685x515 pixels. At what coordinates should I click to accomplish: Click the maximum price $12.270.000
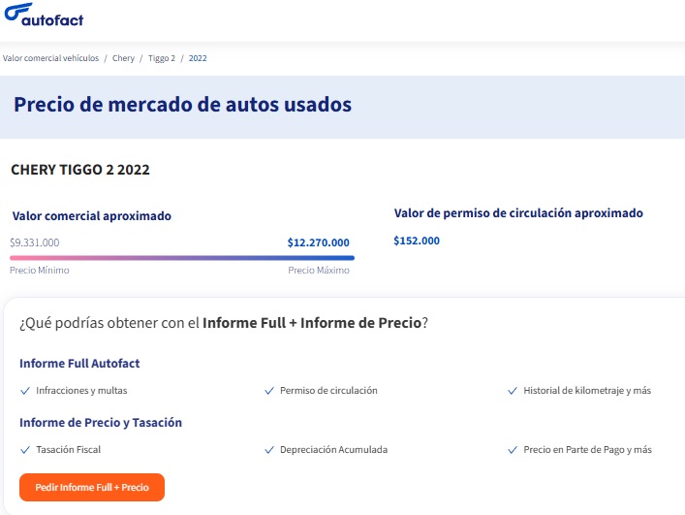point(318,242)
